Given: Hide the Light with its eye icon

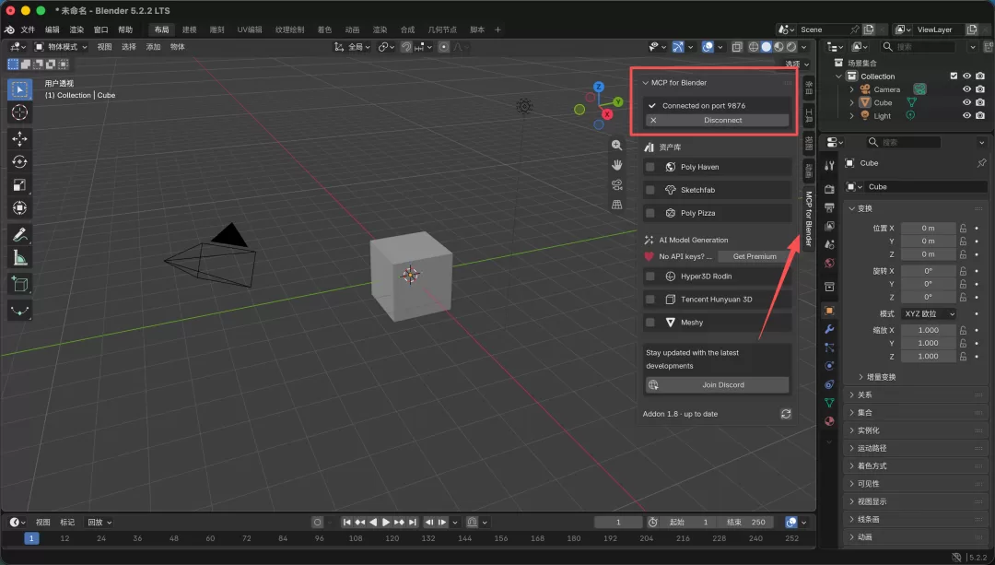Looking at the screenshot, I should (966, 115).
